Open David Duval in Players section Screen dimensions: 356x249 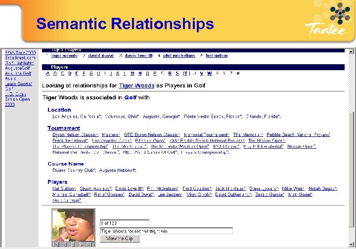(141, 195)
